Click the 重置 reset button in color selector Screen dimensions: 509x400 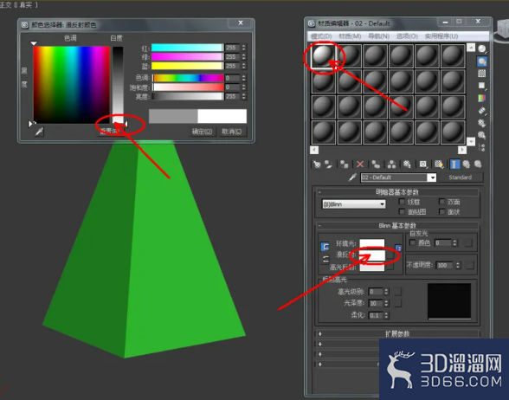click(111, 132)
